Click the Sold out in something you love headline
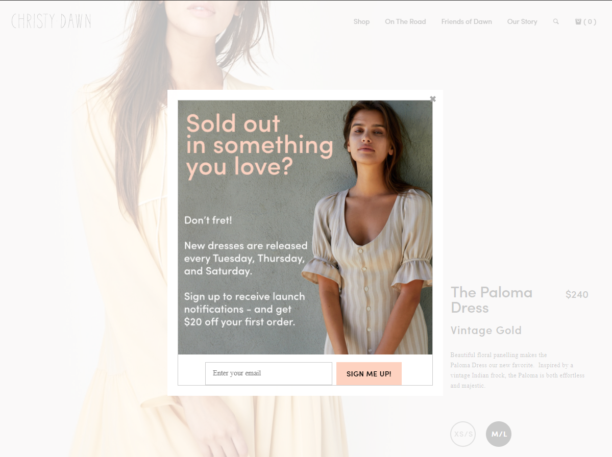612x457 pixels. pos(260,145)
